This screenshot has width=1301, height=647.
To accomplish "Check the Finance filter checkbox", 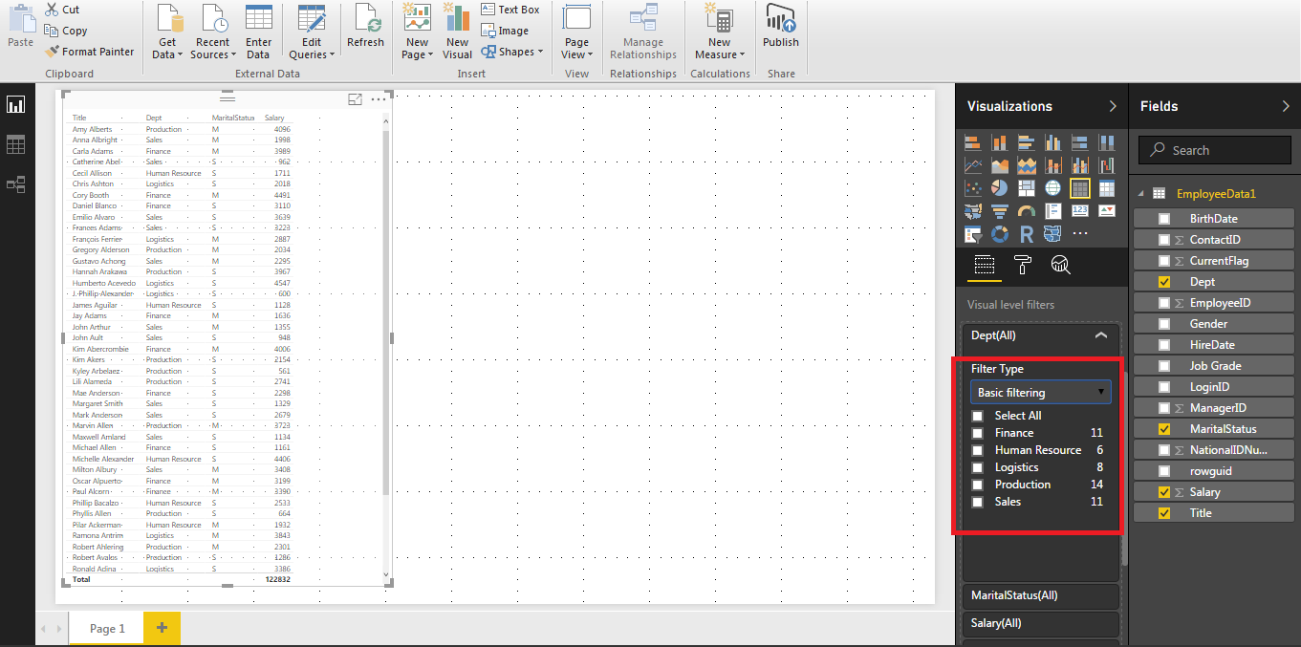I will 977,434.
